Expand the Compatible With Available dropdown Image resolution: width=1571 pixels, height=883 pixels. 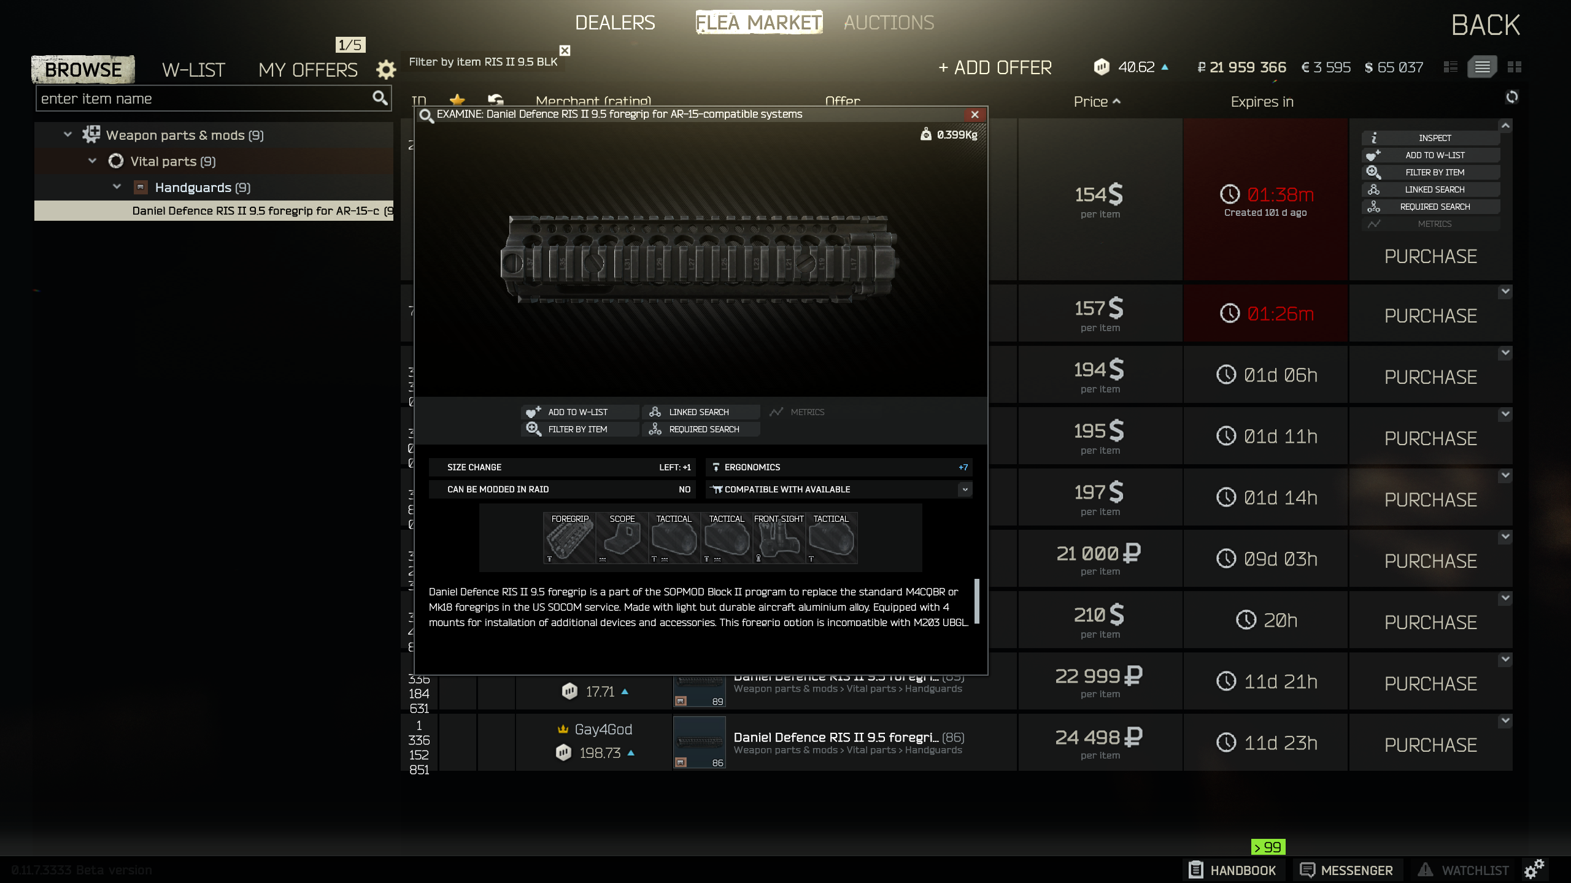point(965,489)
